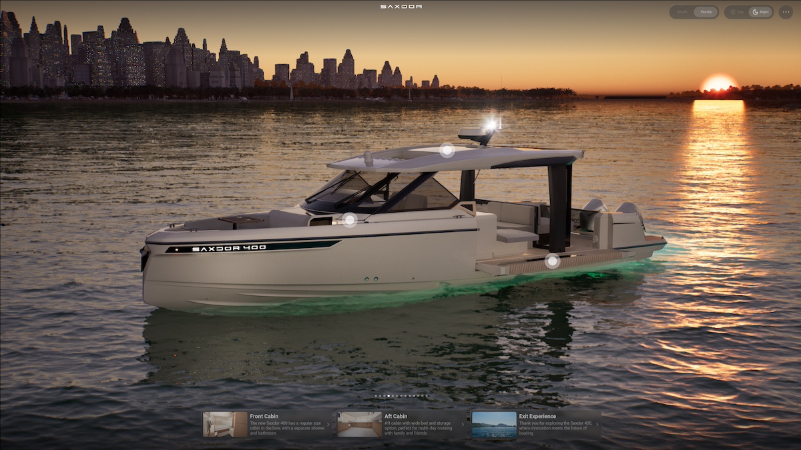Click the first dot in carousel pagination
Screen dimensions: 801x450
pyautogui.click(x=376, y=396)
